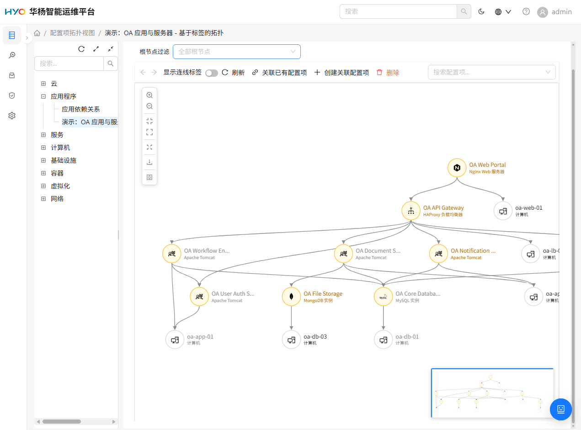Screen dimensions: 581x430
Task: Open the help question mark icon
Action: pos(526,12)
